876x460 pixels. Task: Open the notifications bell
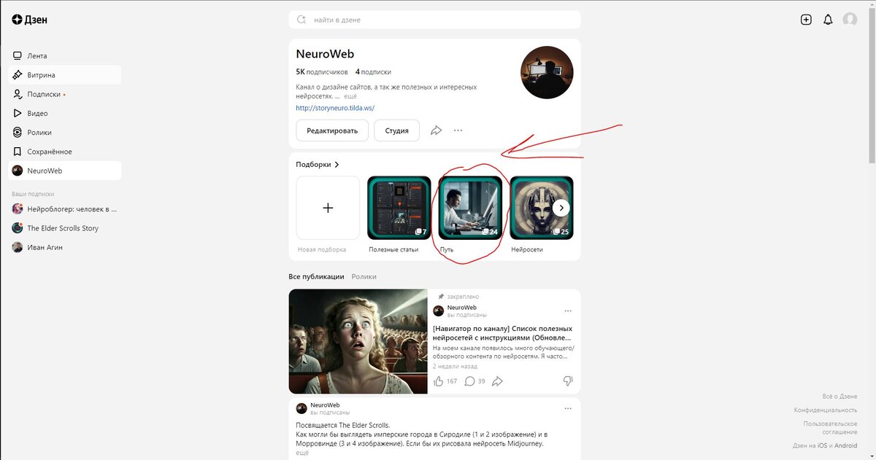click(828, 20)
